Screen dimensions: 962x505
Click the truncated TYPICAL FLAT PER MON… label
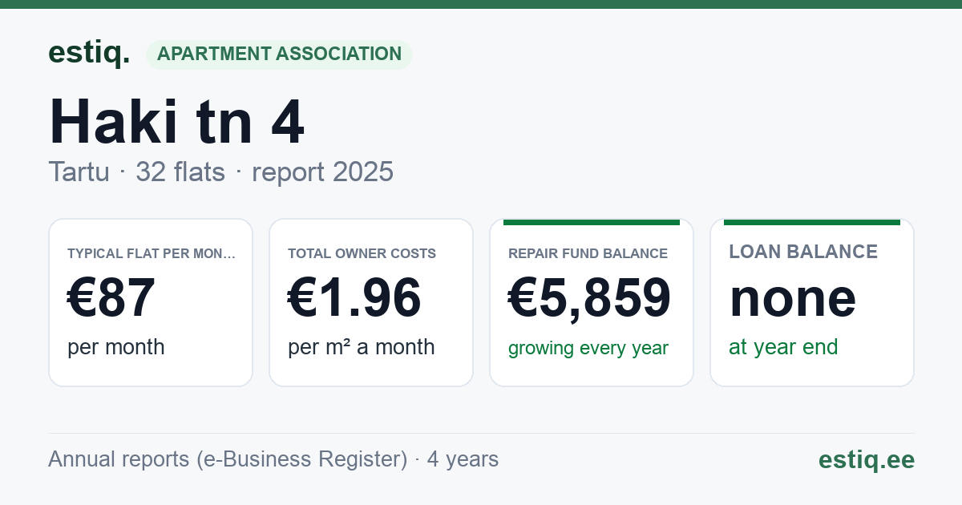tap(152, 253)
